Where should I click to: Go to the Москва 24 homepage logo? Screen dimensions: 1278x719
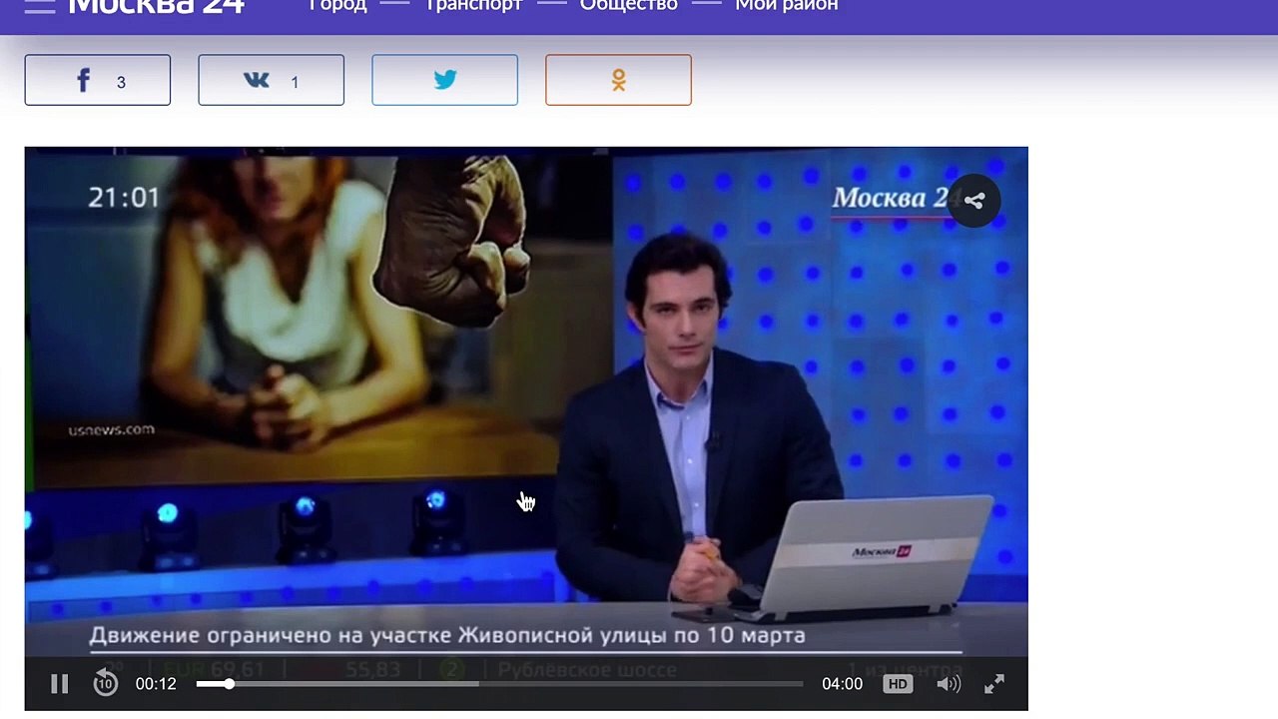157,6
